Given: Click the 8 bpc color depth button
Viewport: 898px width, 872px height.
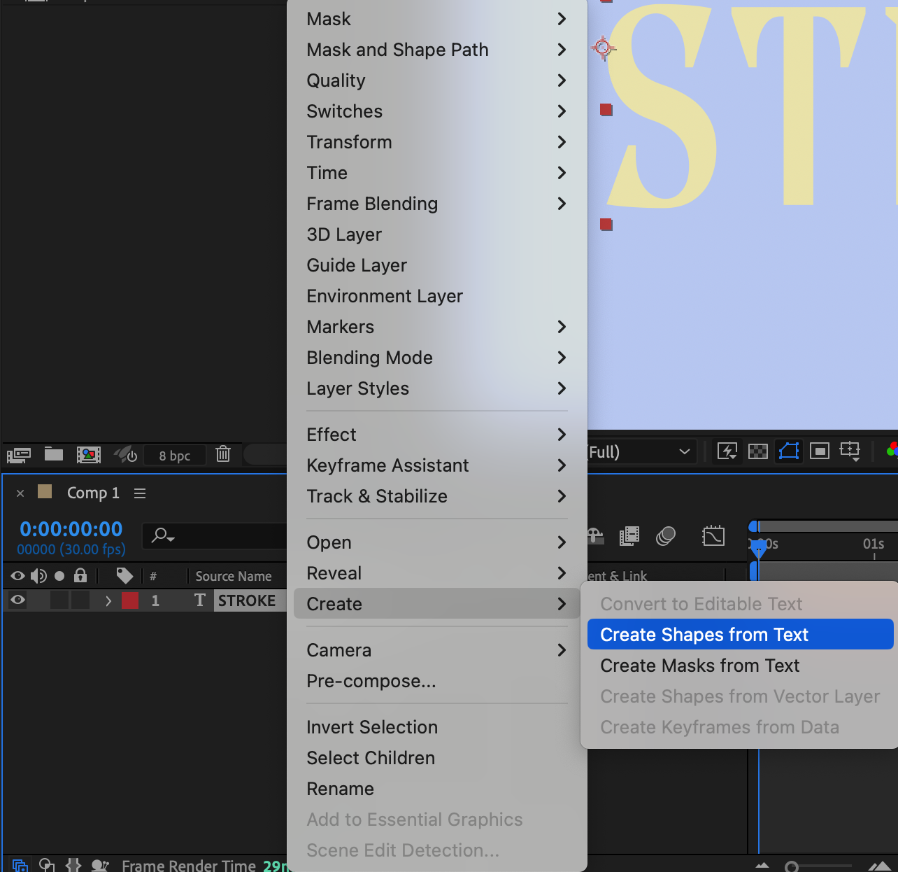Looking at the screenshot, I should 174,456.
